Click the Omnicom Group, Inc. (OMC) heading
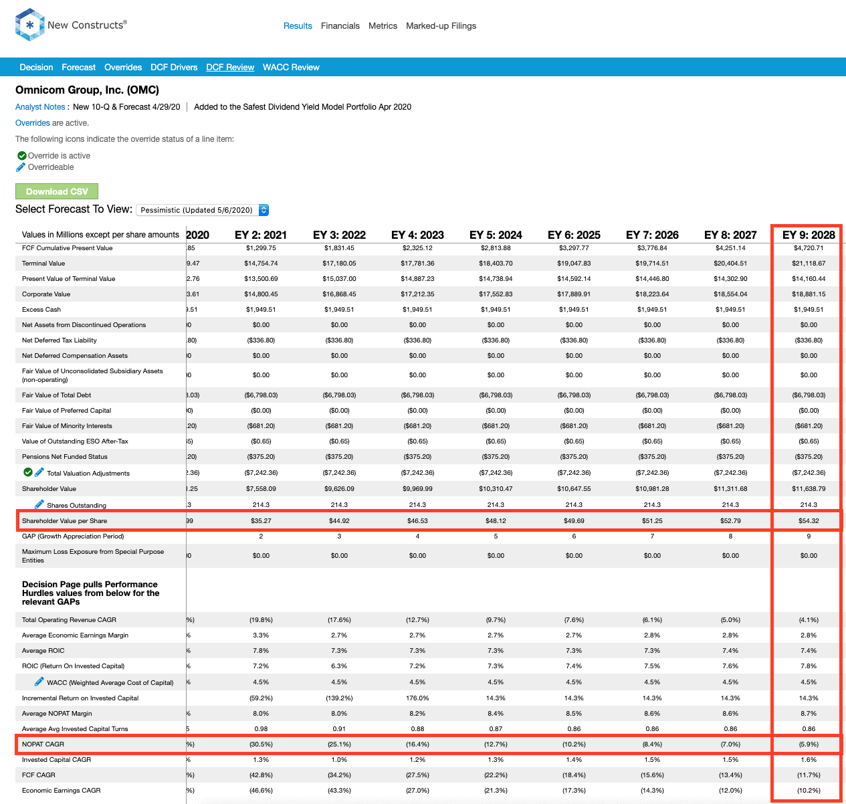 [x=87, y=90]
